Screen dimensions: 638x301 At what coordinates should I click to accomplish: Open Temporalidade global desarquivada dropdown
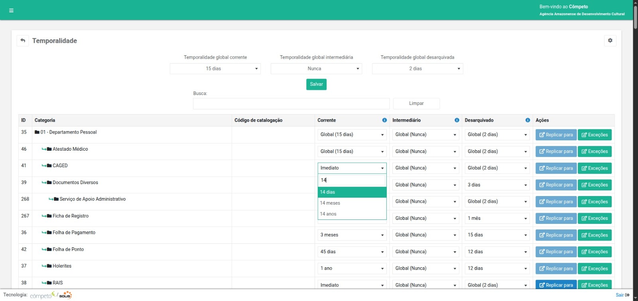[x=417, y=69]
